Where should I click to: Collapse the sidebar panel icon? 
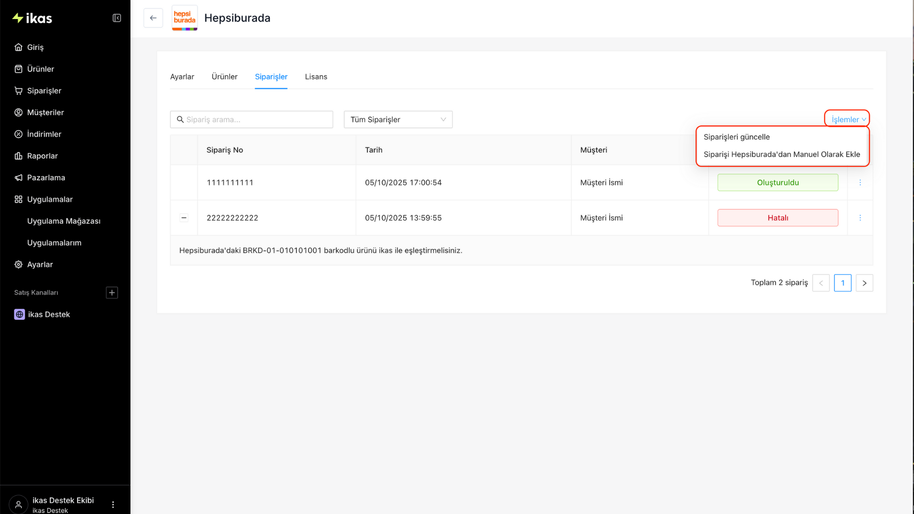coord(117,18)
